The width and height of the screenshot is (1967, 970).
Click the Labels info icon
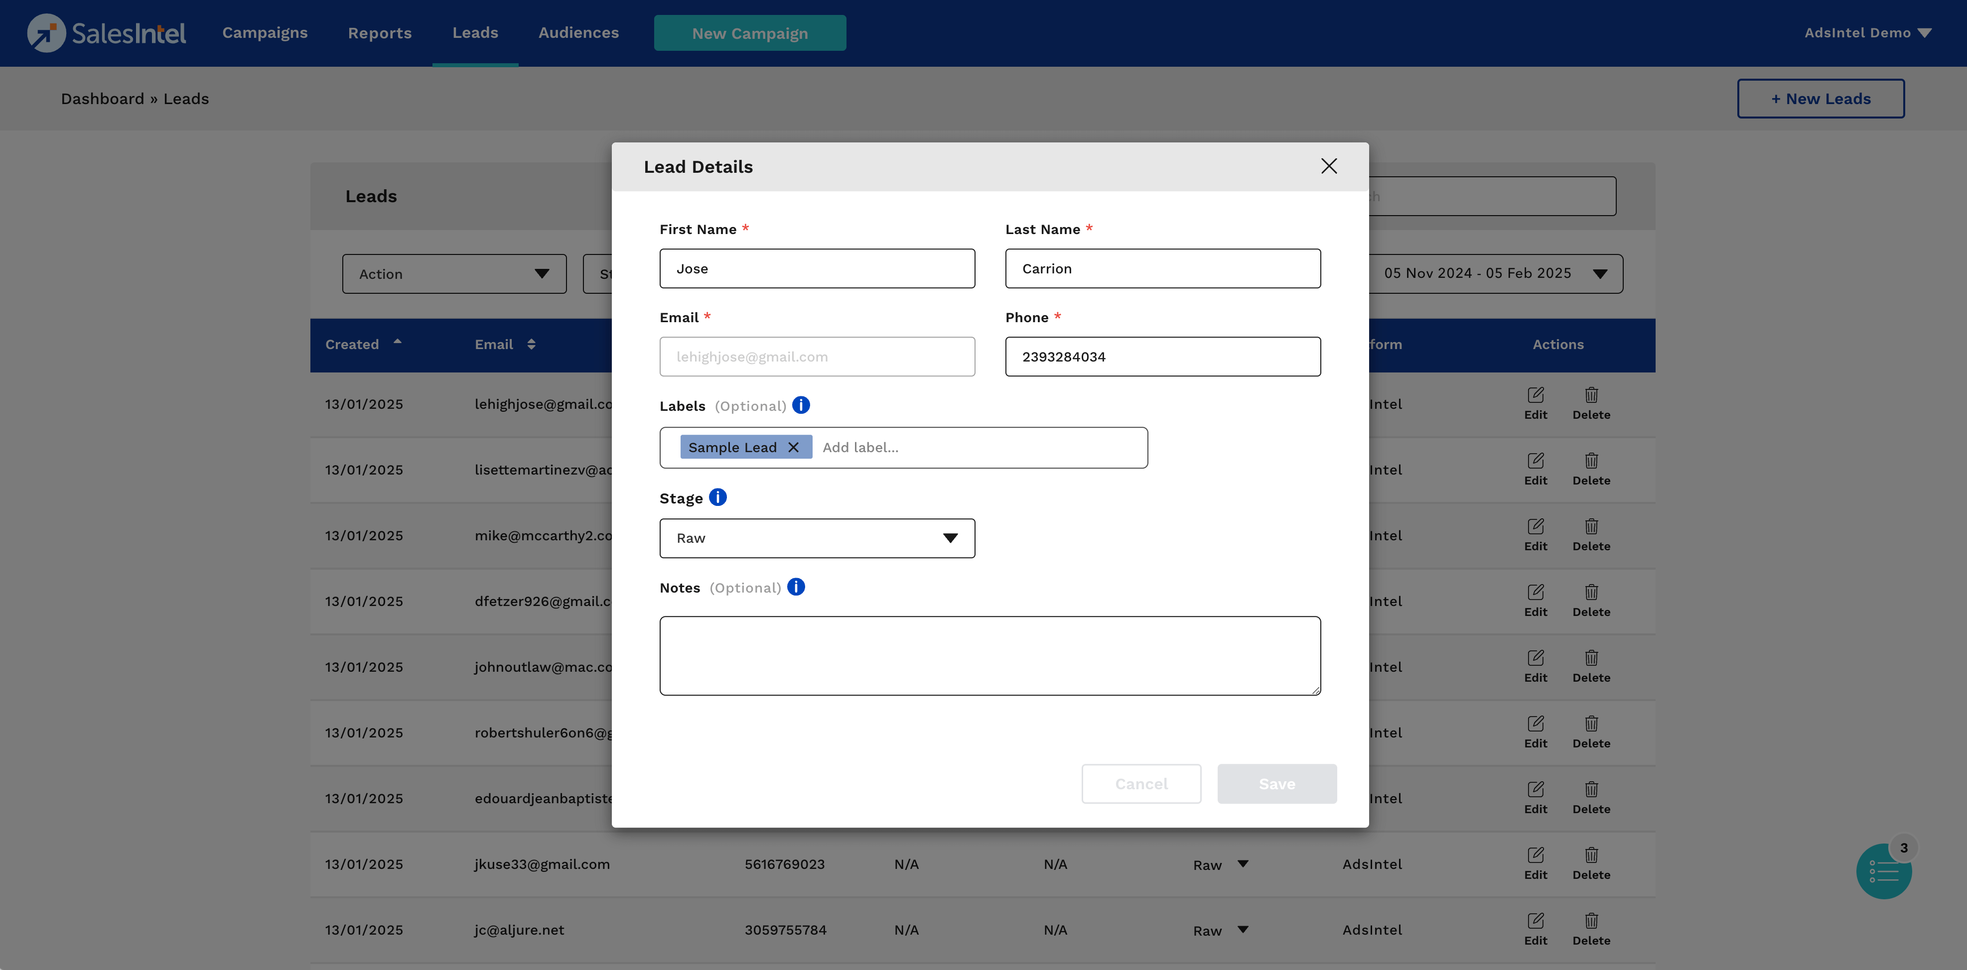(800, 405)
